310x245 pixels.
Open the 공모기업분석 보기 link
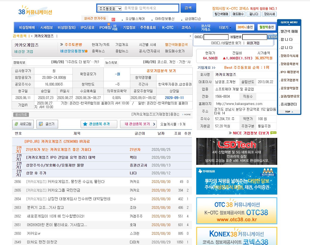(x=161, y=71)
